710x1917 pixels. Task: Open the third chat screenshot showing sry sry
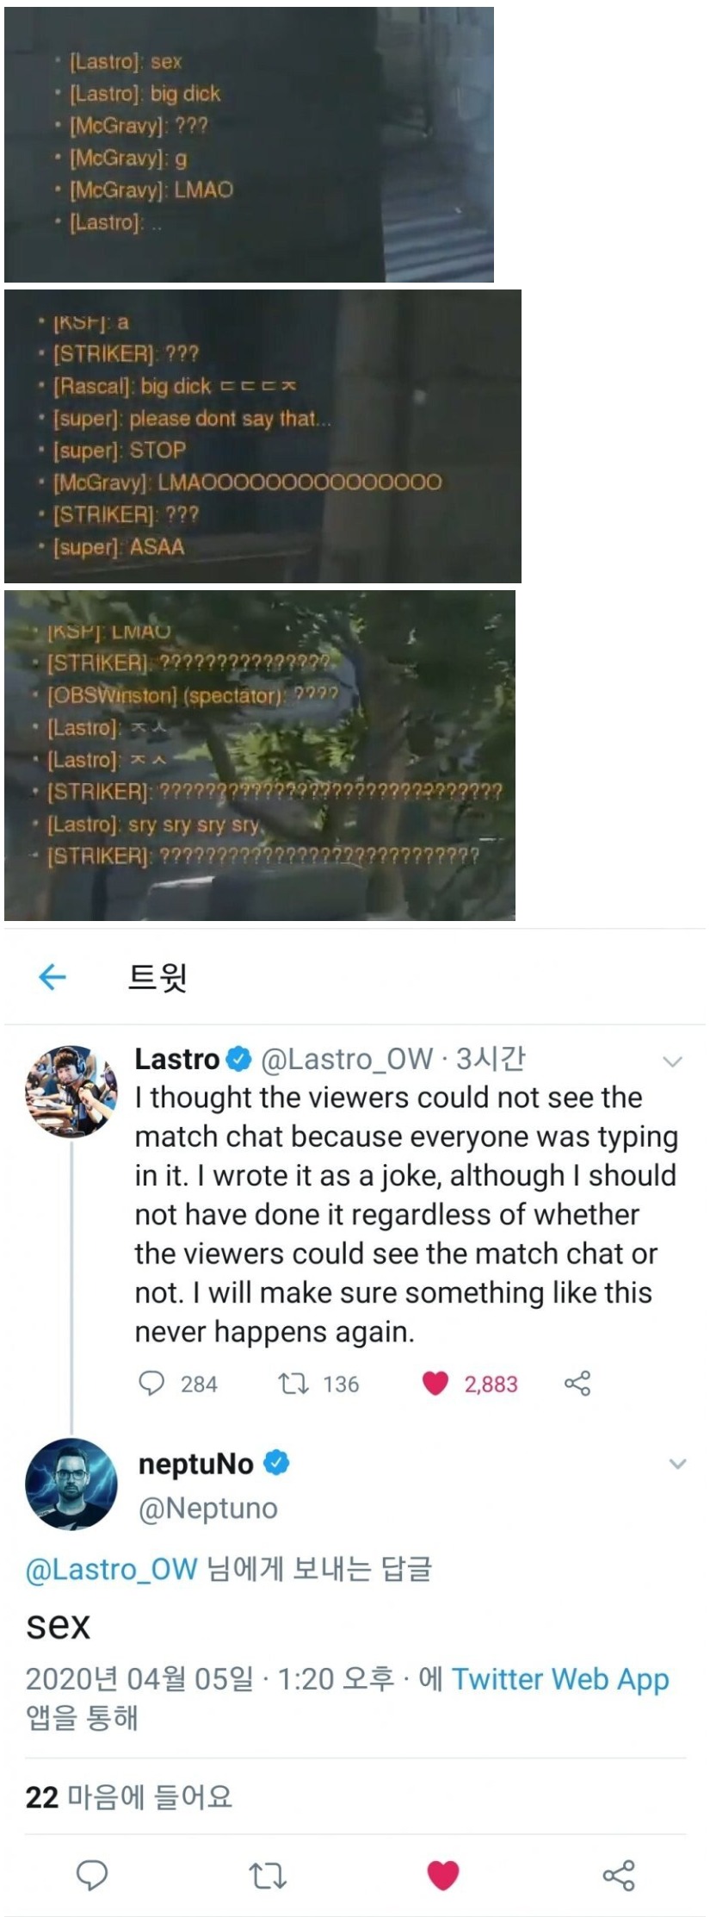(x=260, y=756)
